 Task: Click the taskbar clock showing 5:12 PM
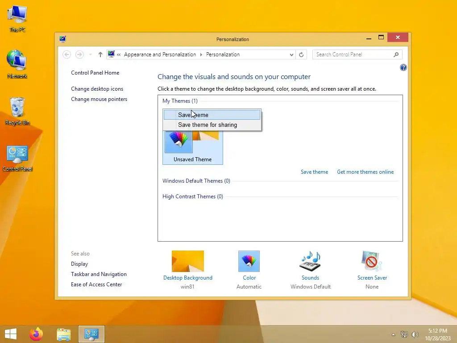437,334
